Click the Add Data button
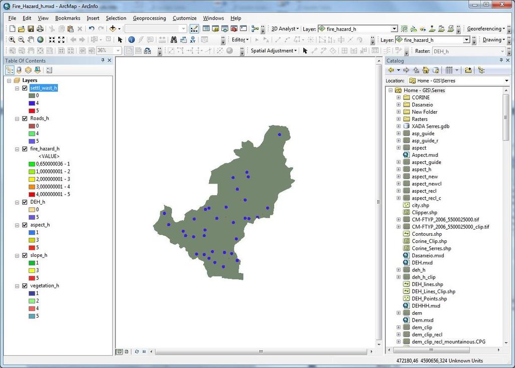The image size is (515, 368). [x=113, y=29]
